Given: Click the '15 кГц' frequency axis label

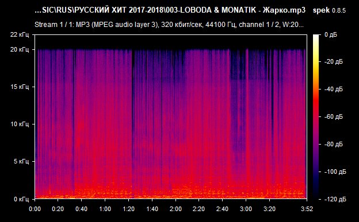Looking at the screenshot, I should 20,87.
